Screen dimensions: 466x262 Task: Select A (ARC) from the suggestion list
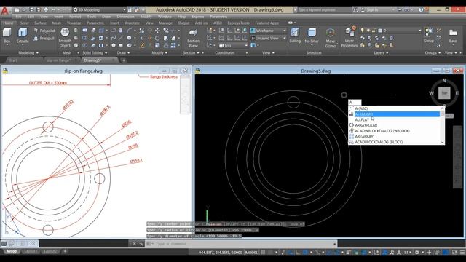click(394, 108)
